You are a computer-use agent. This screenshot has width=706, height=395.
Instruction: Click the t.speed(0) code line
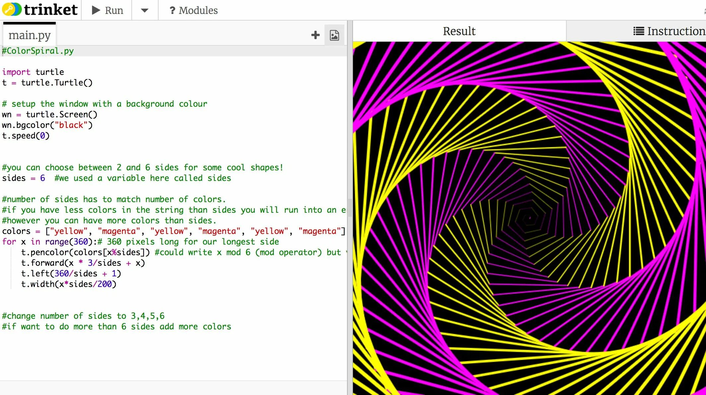pos(26,136)
